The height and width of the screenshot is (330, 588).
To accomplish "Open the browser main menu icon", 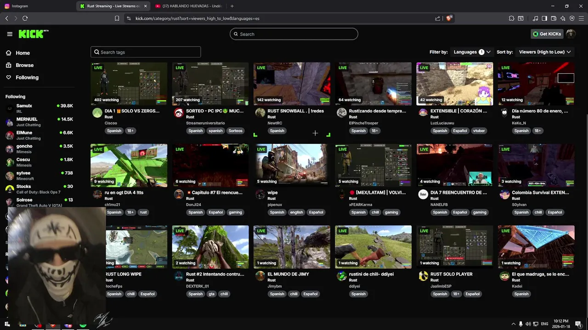I will pyautogui.click(x=581, y=18).
